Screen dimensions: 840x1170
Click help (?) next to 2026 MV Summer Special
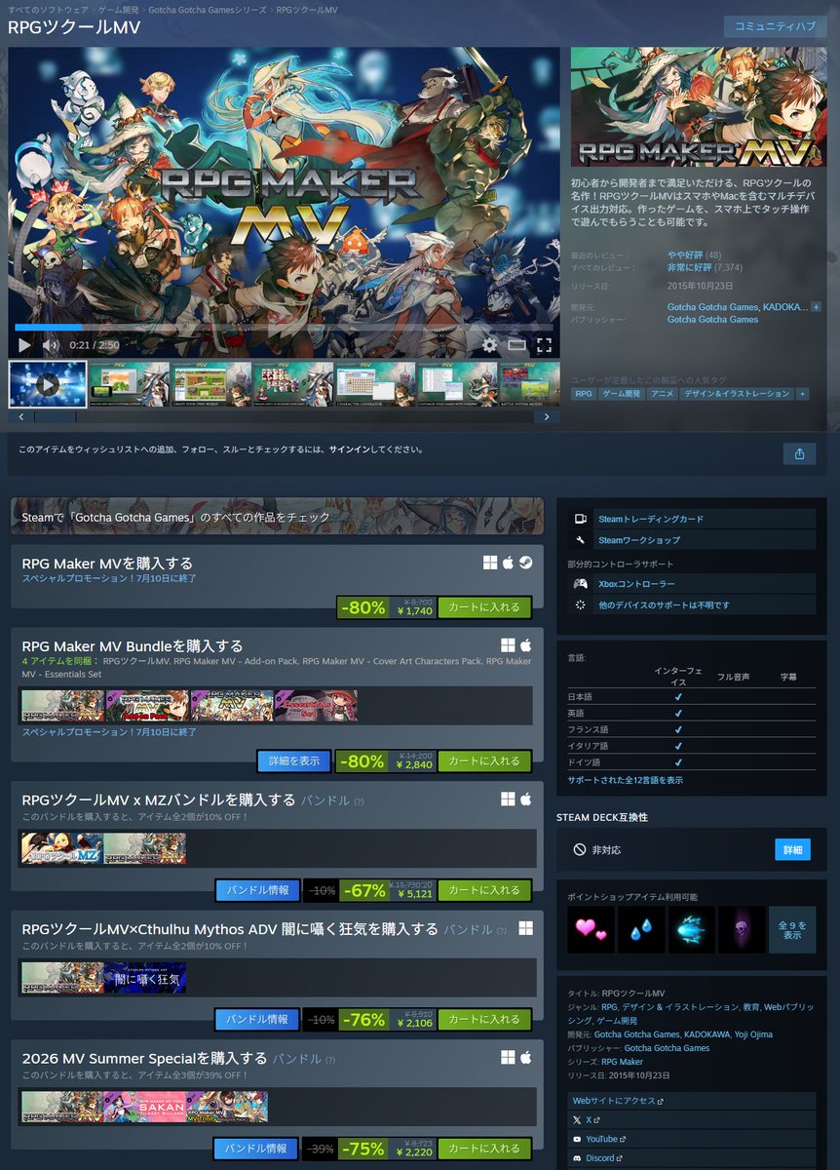[x=329, y=1059]
